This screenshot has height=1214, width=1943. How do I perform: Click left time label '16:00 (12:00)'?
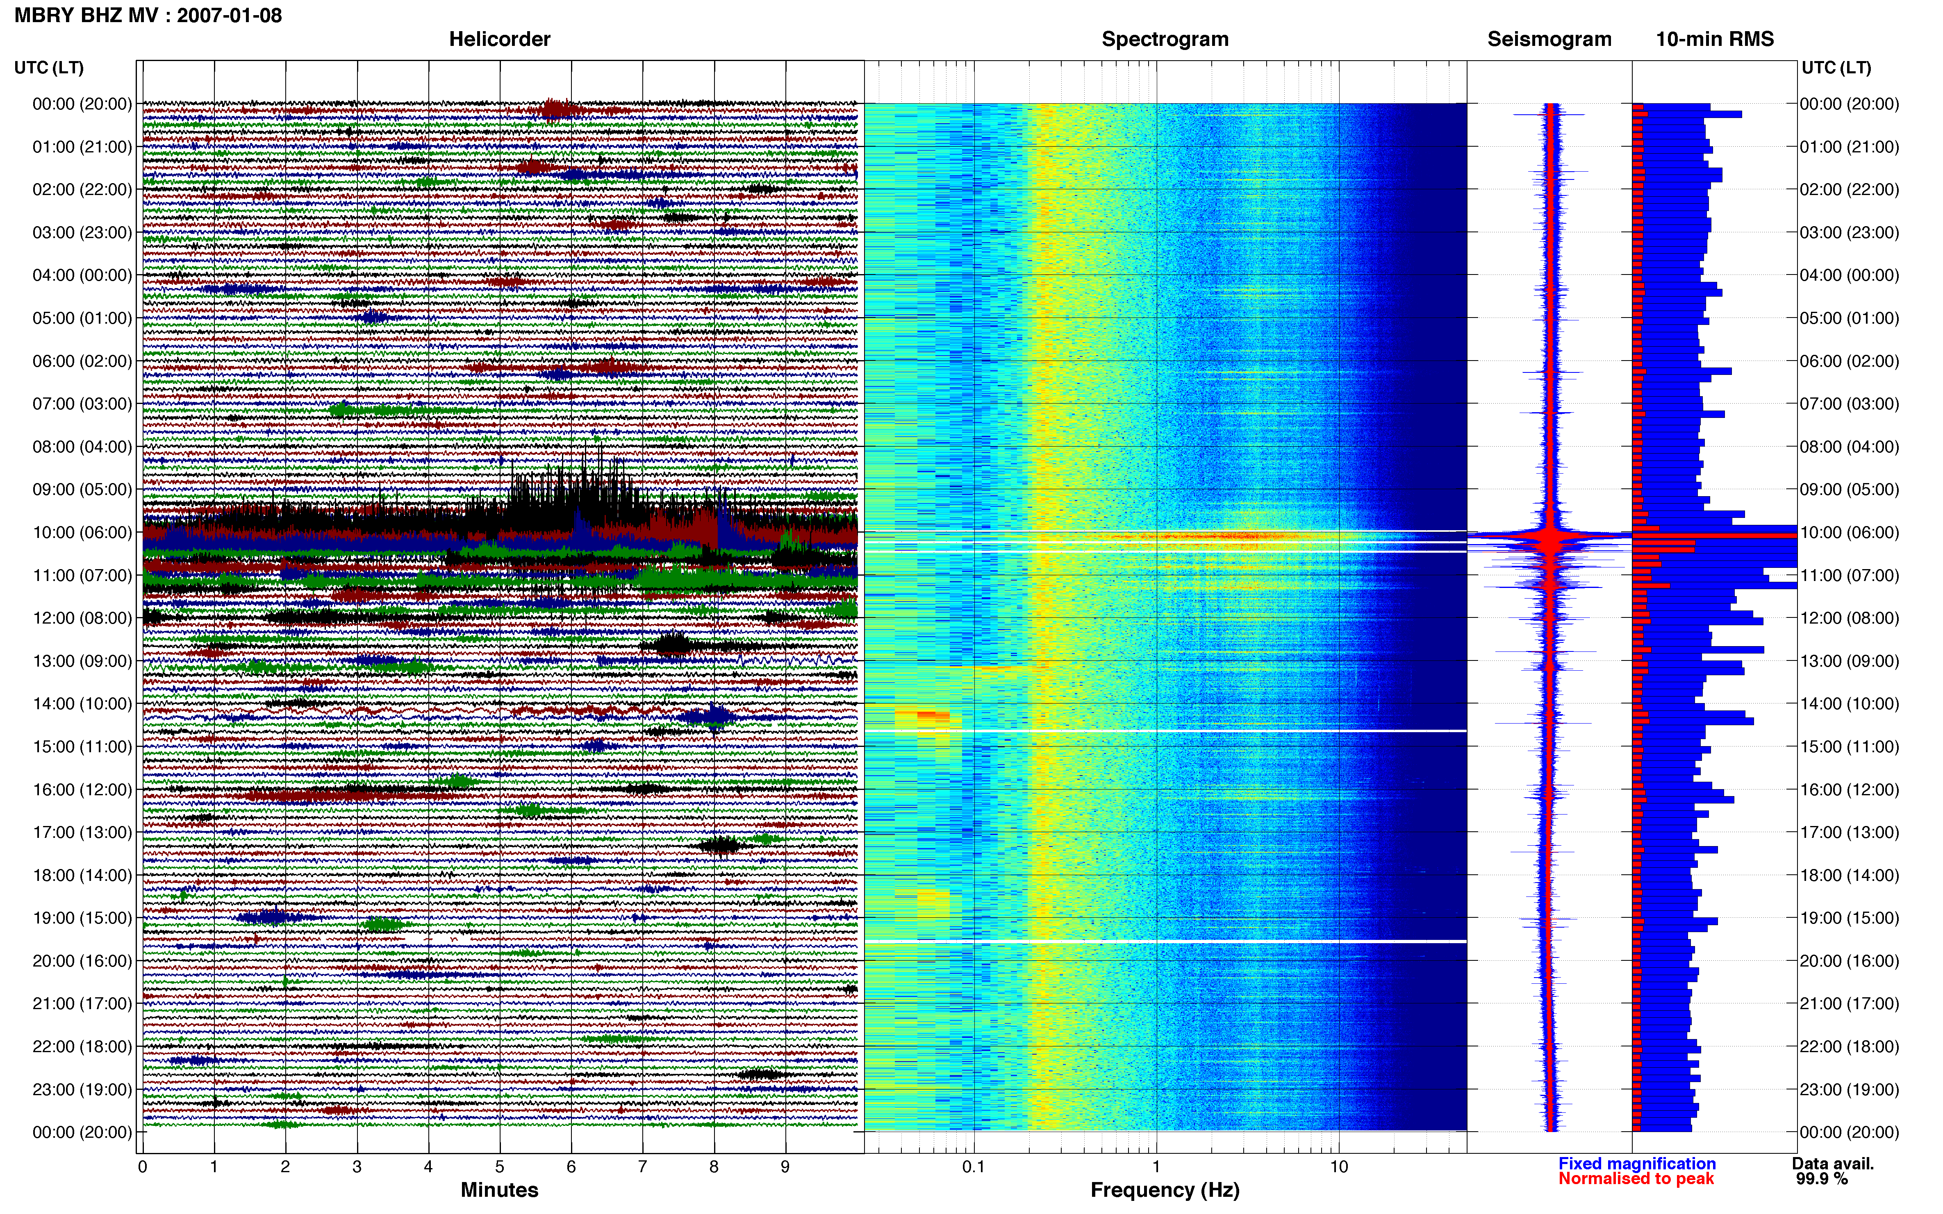point(82,789)
